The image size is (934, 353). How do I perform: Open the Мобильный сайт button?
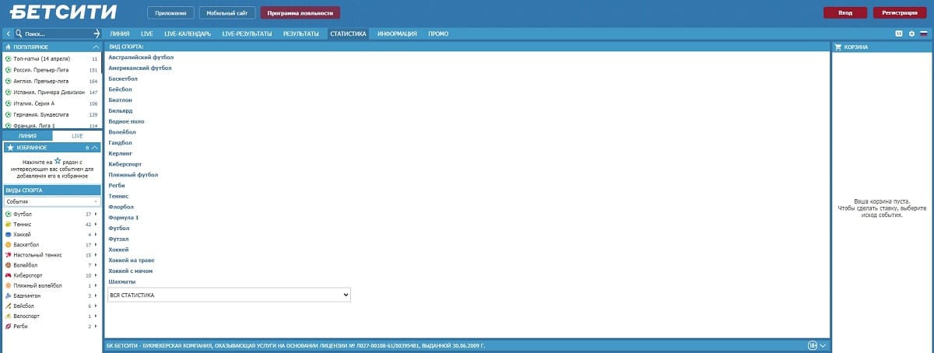tap(227, 12)
